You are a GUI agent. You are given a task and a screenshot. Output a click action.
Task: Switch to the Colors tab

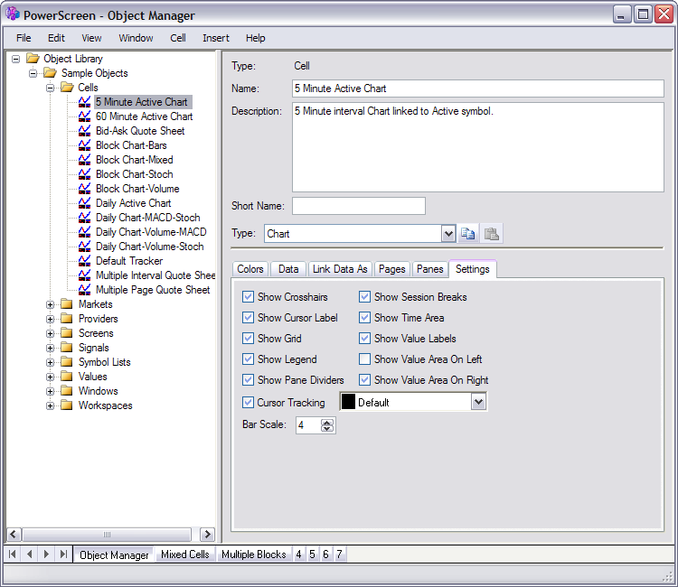point(250,269)
